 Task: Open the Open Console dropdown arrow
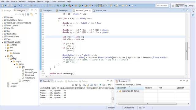pyautogui.click(x=112, y=85)
